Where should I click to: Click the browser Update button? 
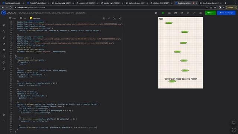pos(231,7)
